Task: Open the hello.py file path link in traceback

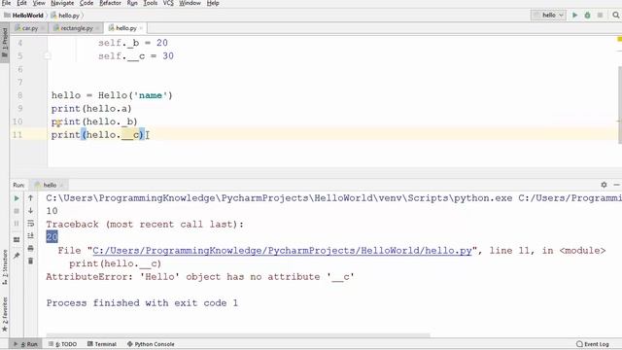Action: pyautogui.click(x=282, y=251)
